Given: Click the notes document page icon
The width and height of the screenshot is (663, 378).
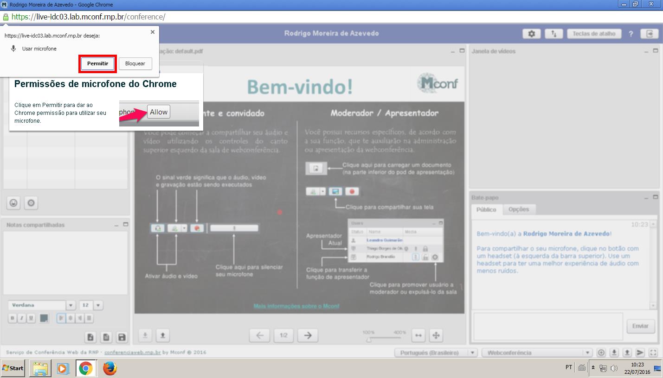Looking at the screenshot, I should point(106,337).
